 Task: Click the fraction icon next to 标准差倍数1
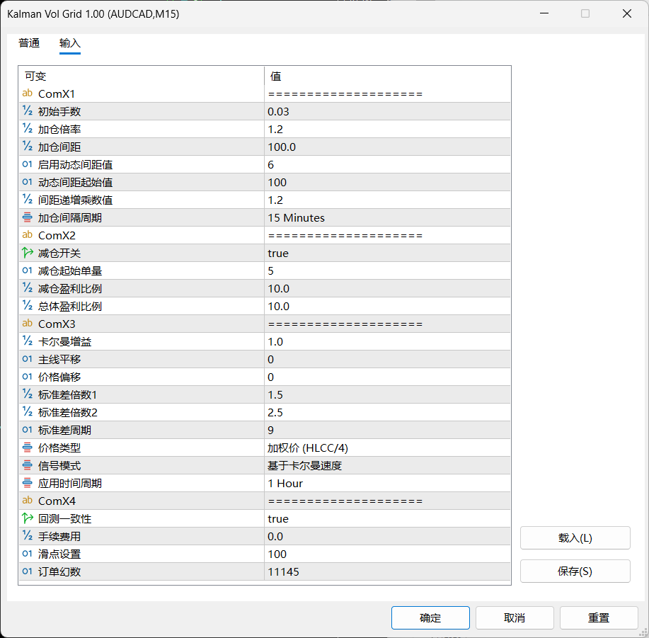coord(28,394)
